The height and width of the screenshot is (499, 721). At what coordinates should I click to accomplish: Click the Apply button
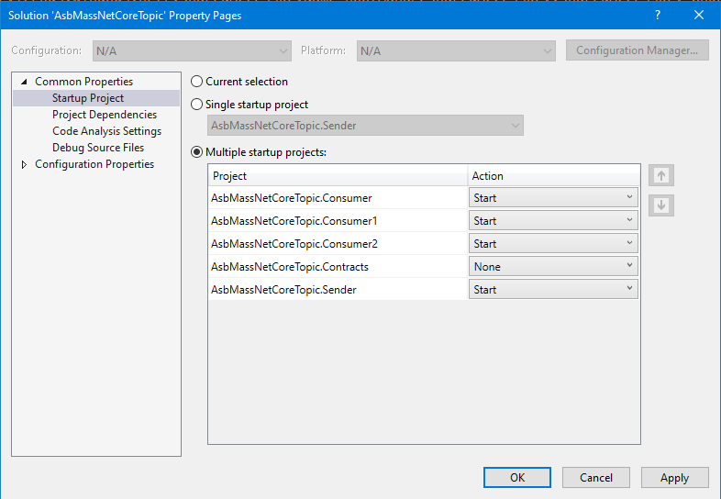coord(674,477)
